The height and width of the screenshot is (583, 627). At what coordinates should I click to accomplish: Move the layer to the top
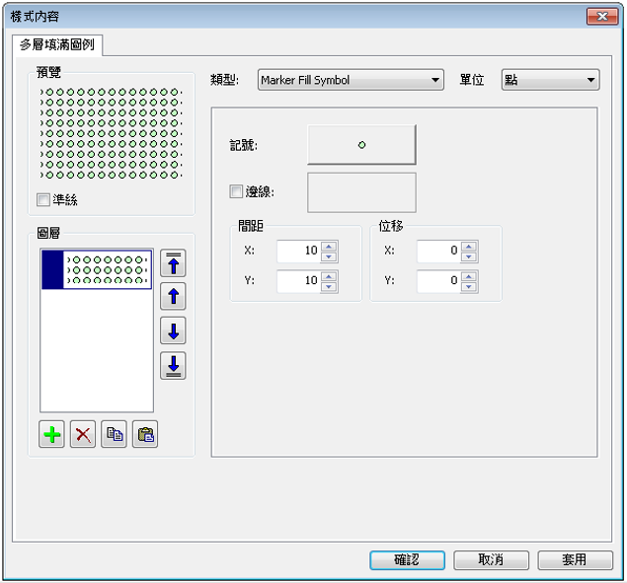coord(173,263)
